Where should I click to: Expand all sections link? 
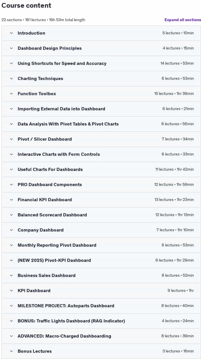point(183,20)
